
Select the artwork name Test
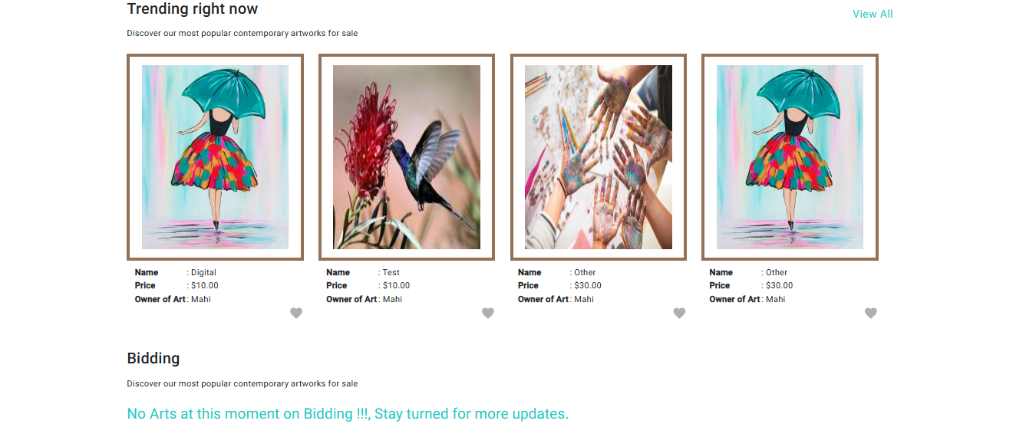point(391,272)
